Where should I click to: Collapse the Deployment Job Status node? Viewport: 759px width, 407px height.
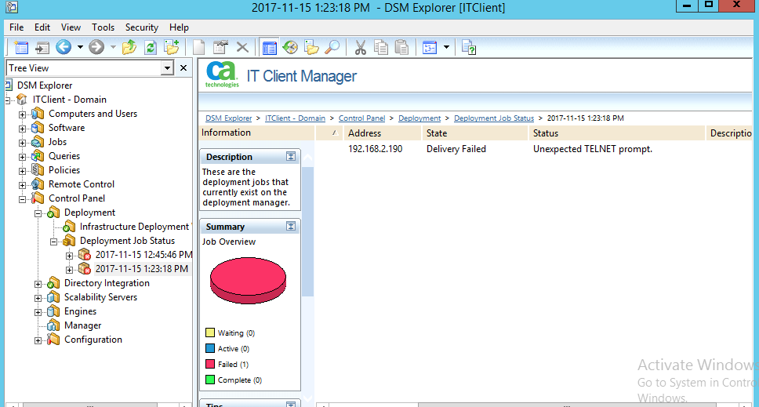pyautogui.click(x=54, y=242)
